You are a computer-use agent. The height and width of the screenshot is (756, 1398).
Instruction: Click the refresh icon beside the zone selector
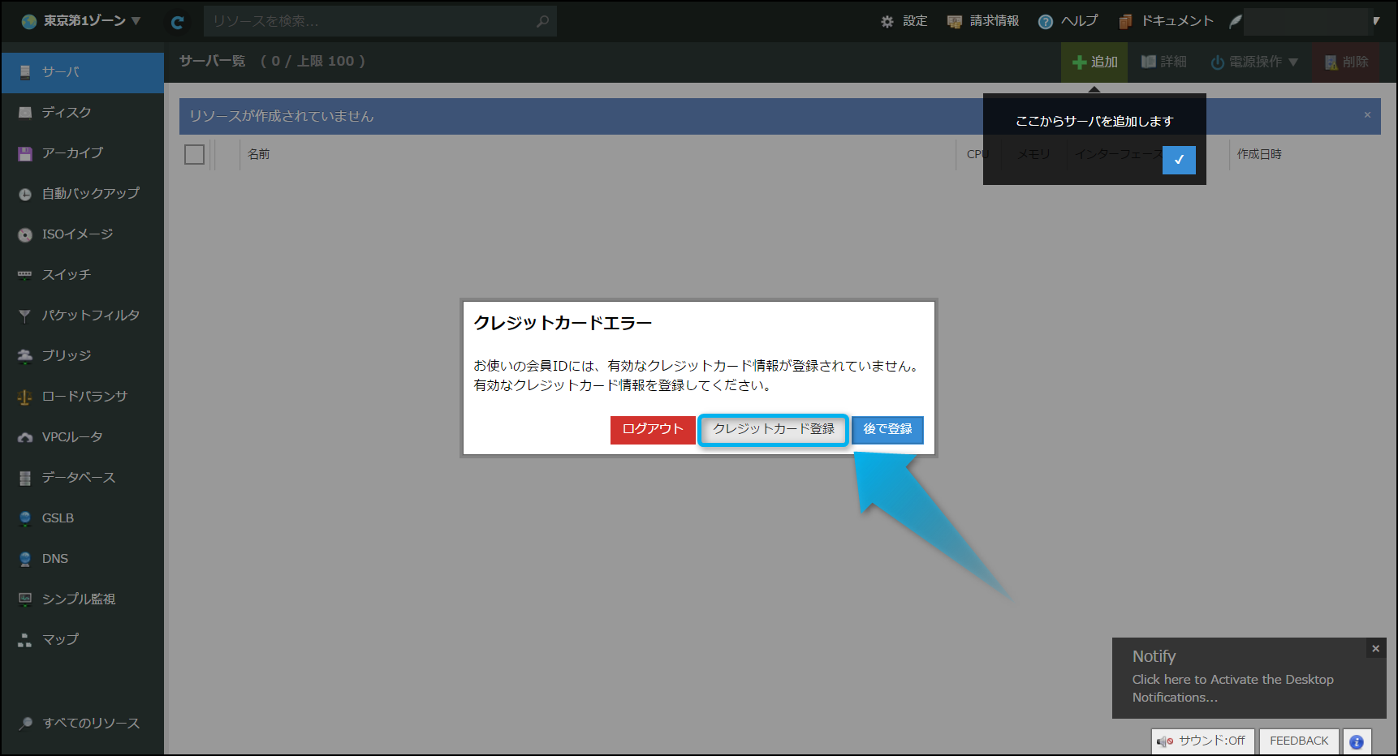(x=177, y=22)
